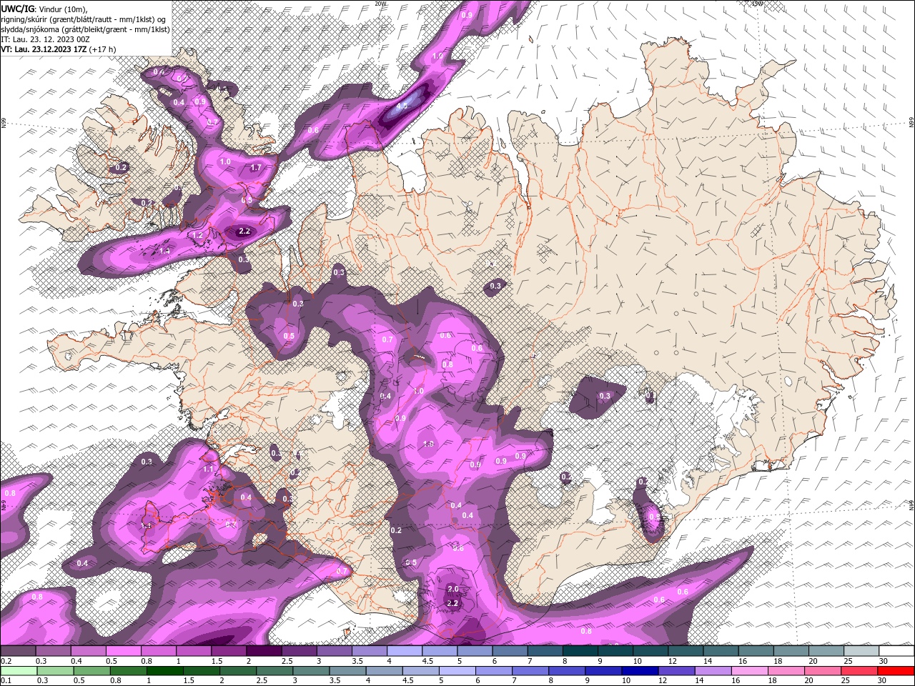The height and width of the screenshot is (686, 915).
Task: Pick the light pink 16 swatch on the rain scale
Action: 748,670
